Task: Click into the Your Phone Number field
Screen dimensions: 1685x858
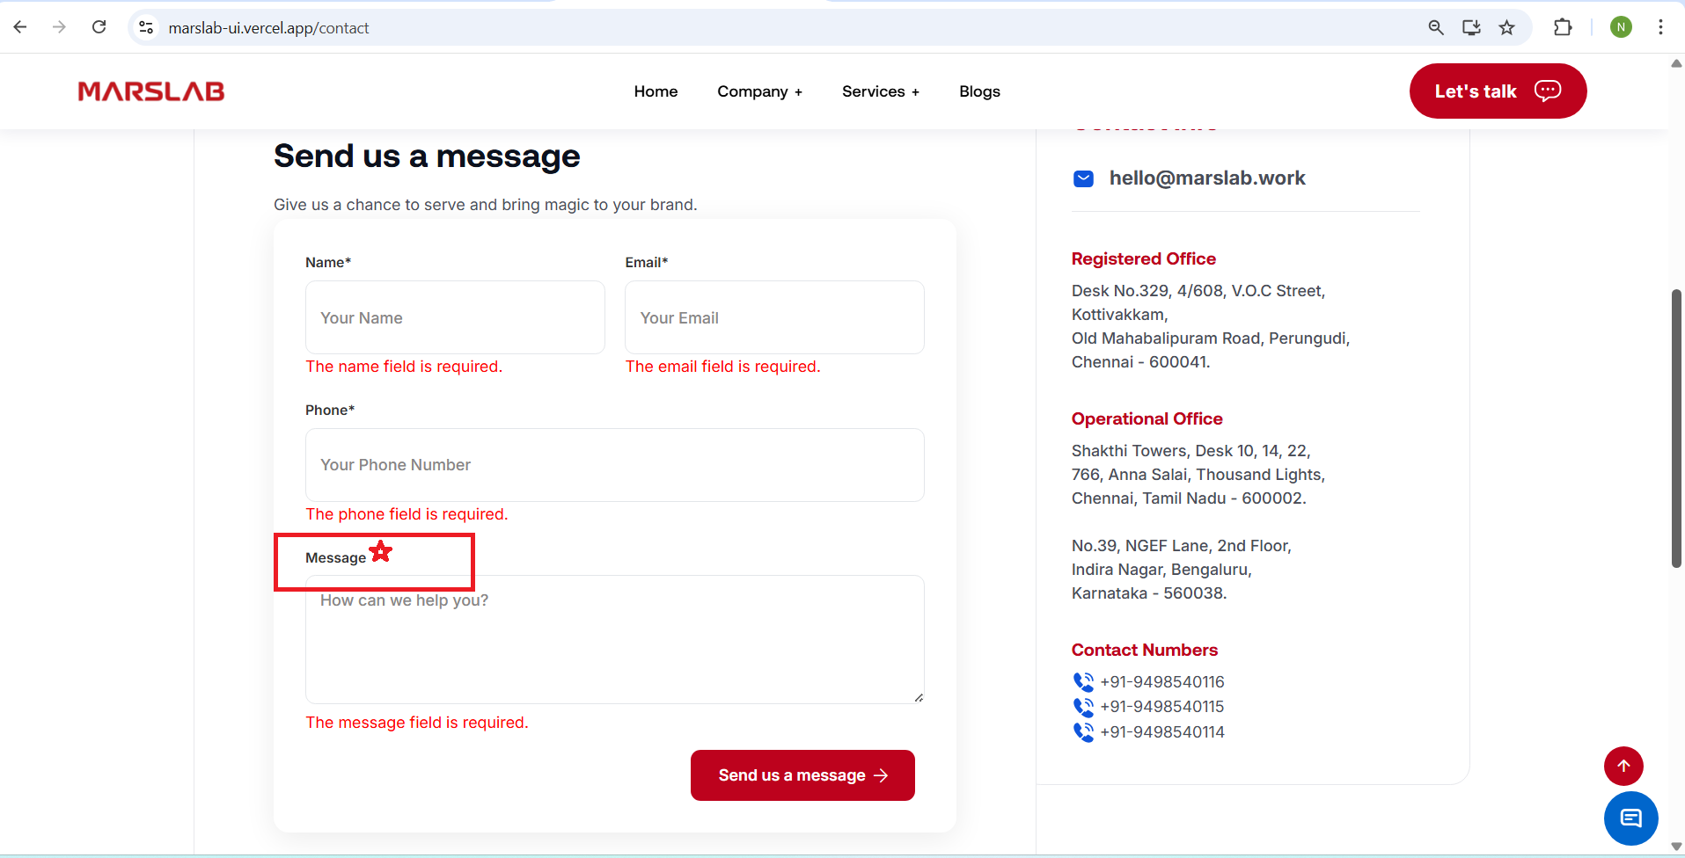Action: pos(614,465)
